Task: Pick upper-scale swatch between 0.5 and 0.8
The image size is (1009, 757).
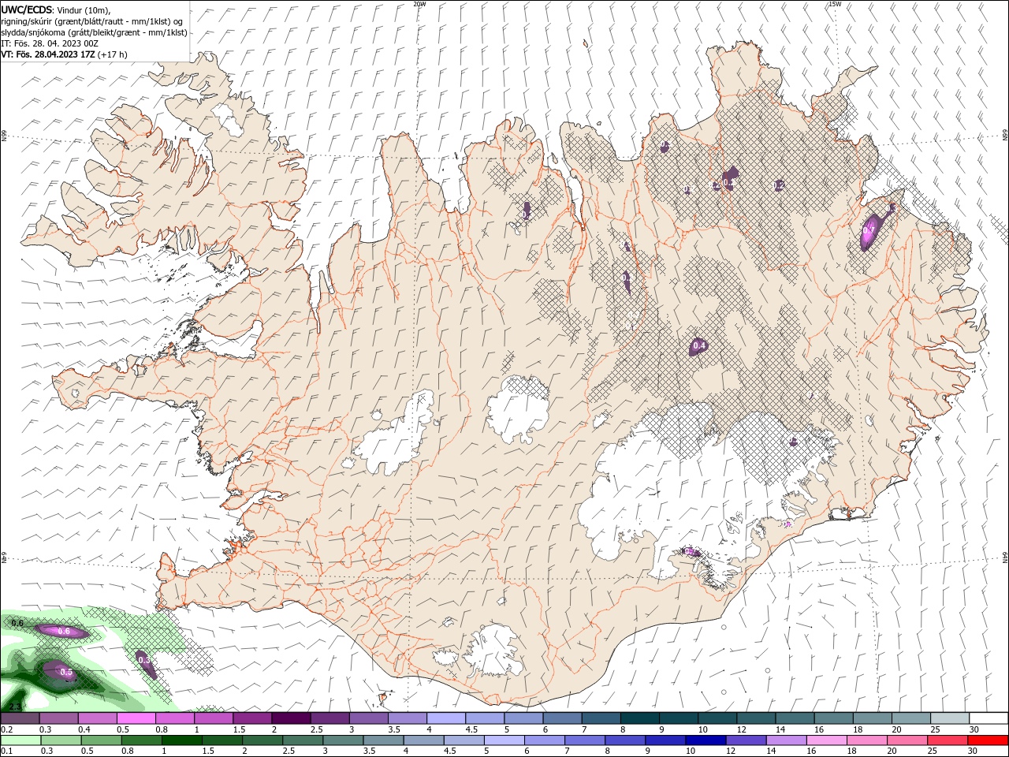Action: tap(136, 718)
